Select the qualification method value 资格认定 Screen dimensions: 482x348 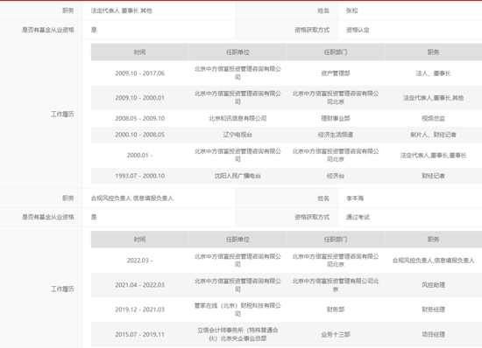tap(358, 30)
